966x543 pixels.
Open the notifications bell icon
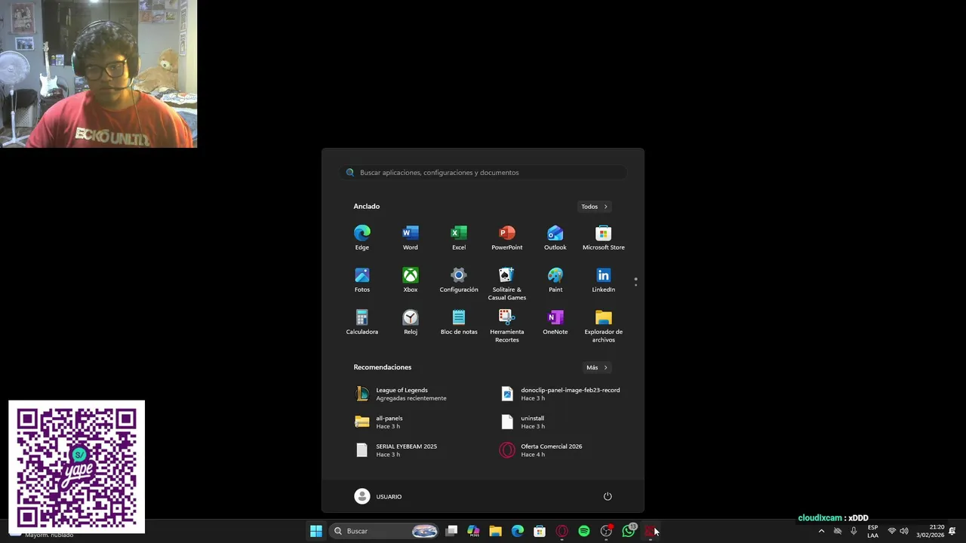click(x=952, y=531)
